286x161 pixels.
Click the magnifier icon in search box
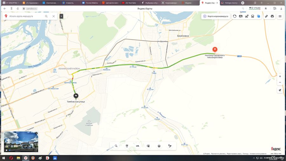[46, 16]
